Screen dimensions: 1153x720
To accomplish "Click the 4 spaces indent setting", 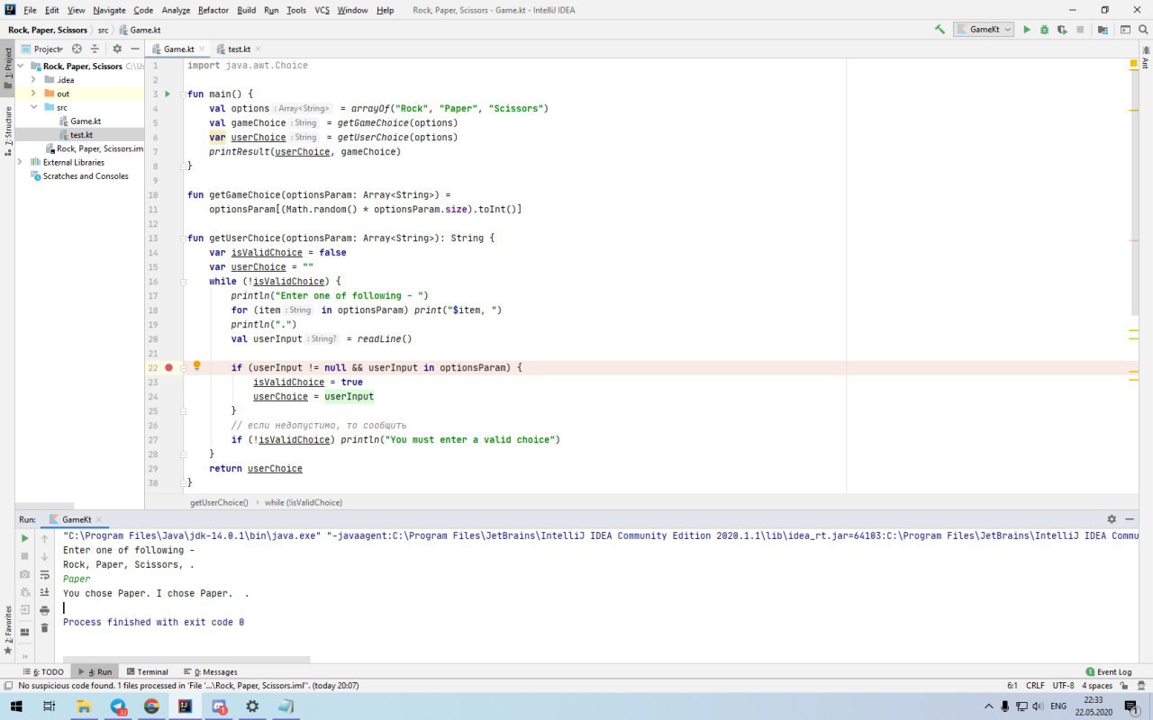I will (x=1097, y=686).
